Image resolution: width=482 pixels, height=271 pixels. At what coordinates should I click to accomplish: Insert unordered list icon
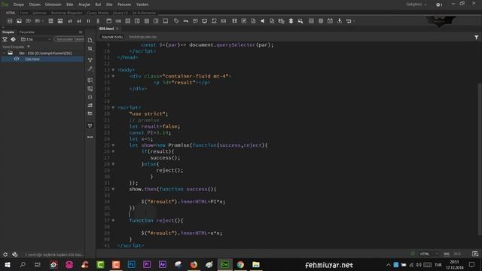coord(70,21)
